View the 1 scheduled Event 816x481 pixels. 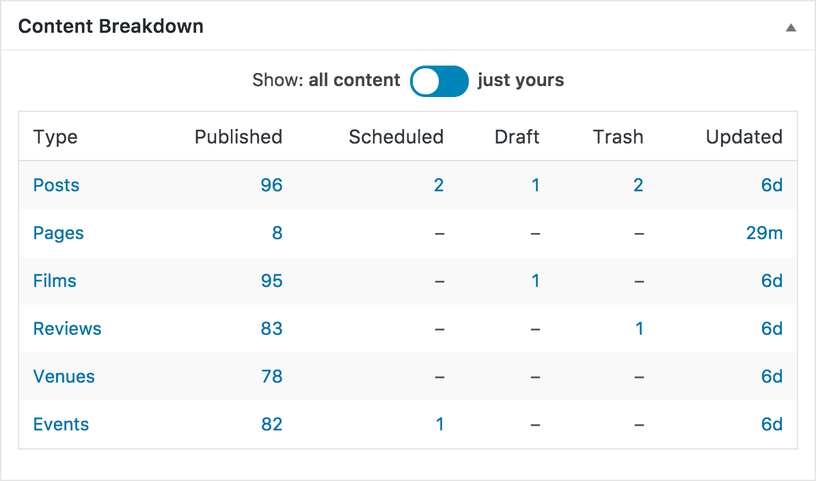(x=439, y=424)
